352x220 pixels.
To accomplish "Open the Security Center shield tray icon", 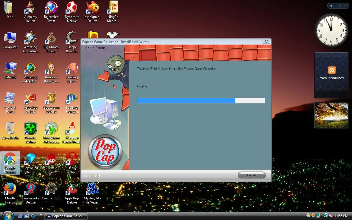I will point(313,216).
